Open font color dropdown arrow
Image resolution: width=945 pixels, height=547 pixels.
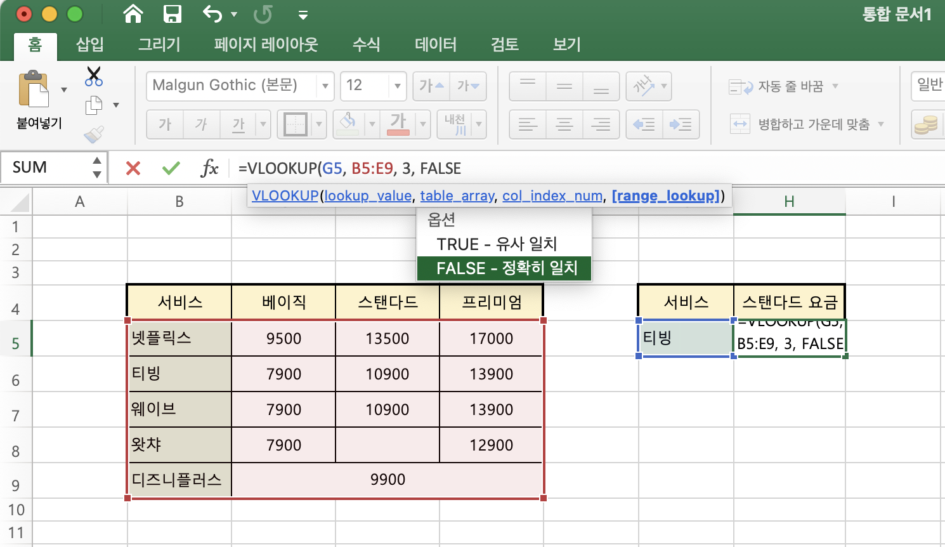[x=423, y=124]
